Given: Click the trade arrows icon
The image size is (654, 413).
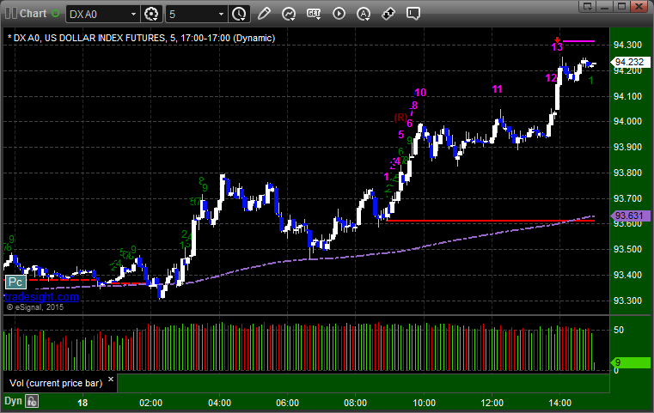Looking at the screenshot, I should [388, 14].
